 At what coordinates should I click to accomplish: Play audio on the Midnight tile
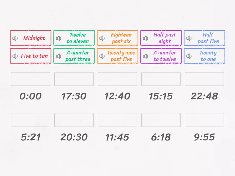point(15,38)
